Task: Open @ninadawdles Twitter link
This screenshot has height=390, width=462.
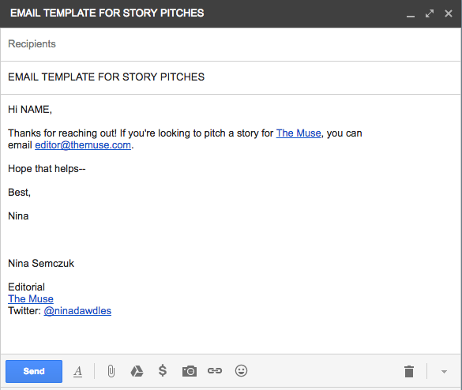Action: tap(77, 311)
